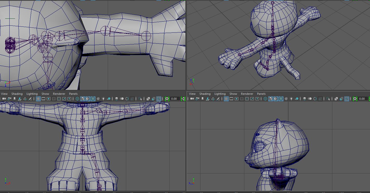Toggle Shadows icon in front view panel
Image resolution: width=370 pixels, height=193 pixels.
[109, 99]
